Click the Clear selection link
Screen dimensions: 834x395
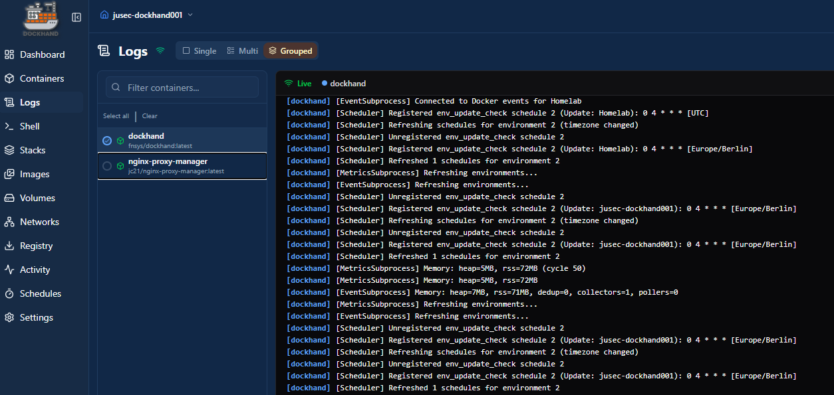pos(150,116)
